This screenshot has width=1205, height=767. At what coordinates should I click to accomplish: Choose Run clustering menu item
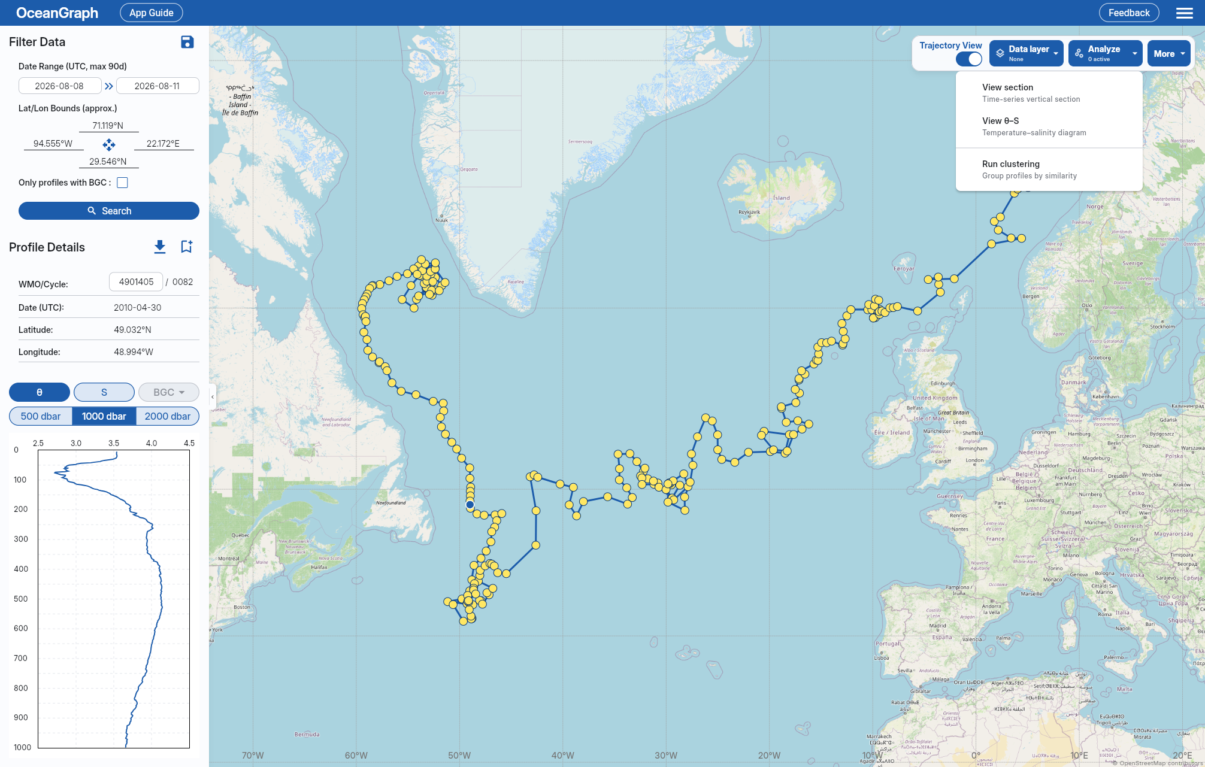1049,169
